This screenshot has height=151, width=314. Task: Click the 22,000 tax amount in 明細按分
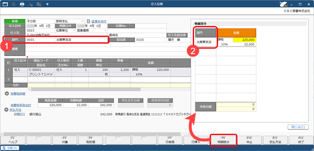[245, 44]
